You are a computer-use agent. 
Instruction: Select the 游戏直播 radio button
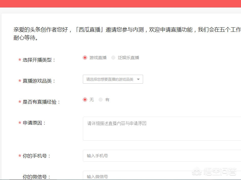click(85, 58)
